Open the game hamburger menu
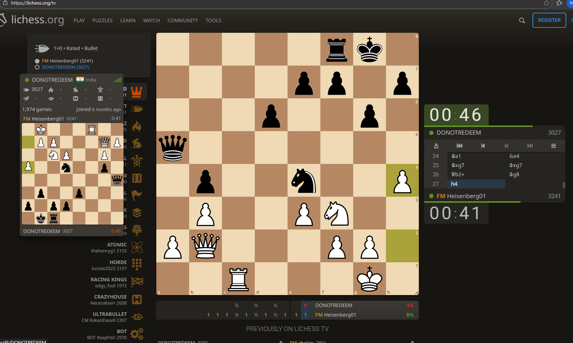 coord(554,146)
